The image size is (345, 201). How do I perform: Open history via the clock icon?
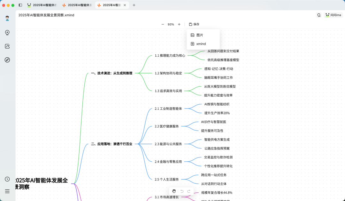(7, 179)
